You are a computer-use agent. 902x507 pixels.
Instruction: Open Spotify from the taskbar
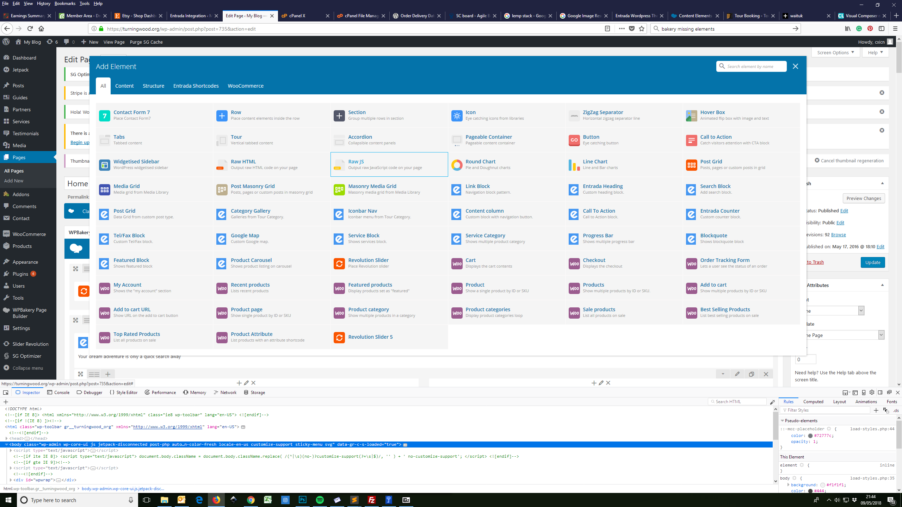[320, 500]
